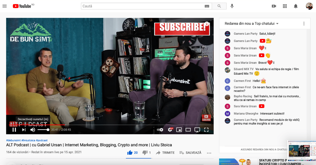Open more actions ellipsis under video

pyautogui.click(x=209, y=153)
